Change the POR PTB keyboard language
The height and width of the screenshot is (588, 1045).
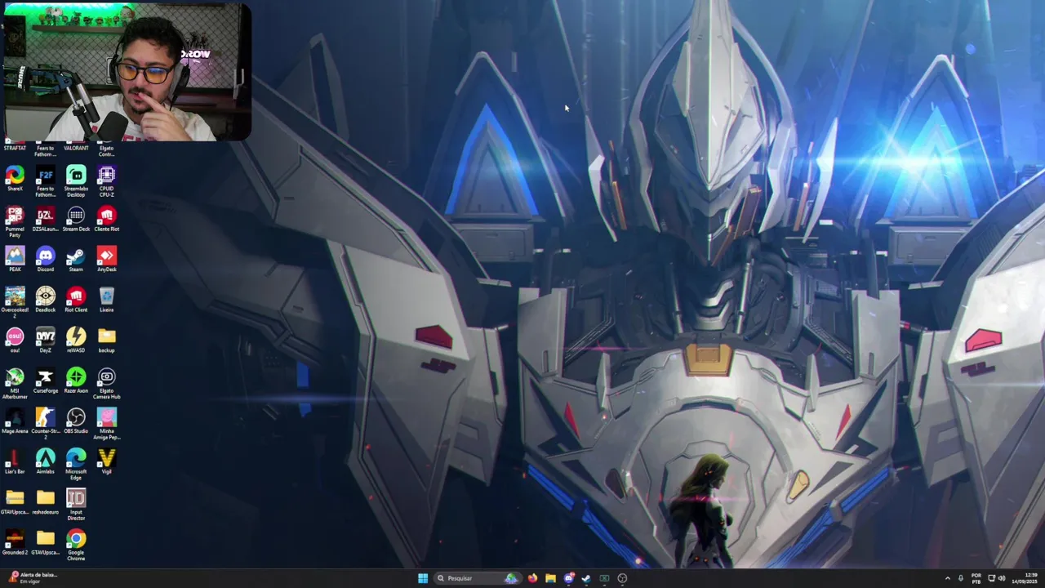pyautogui.click(x=976, y=578)
